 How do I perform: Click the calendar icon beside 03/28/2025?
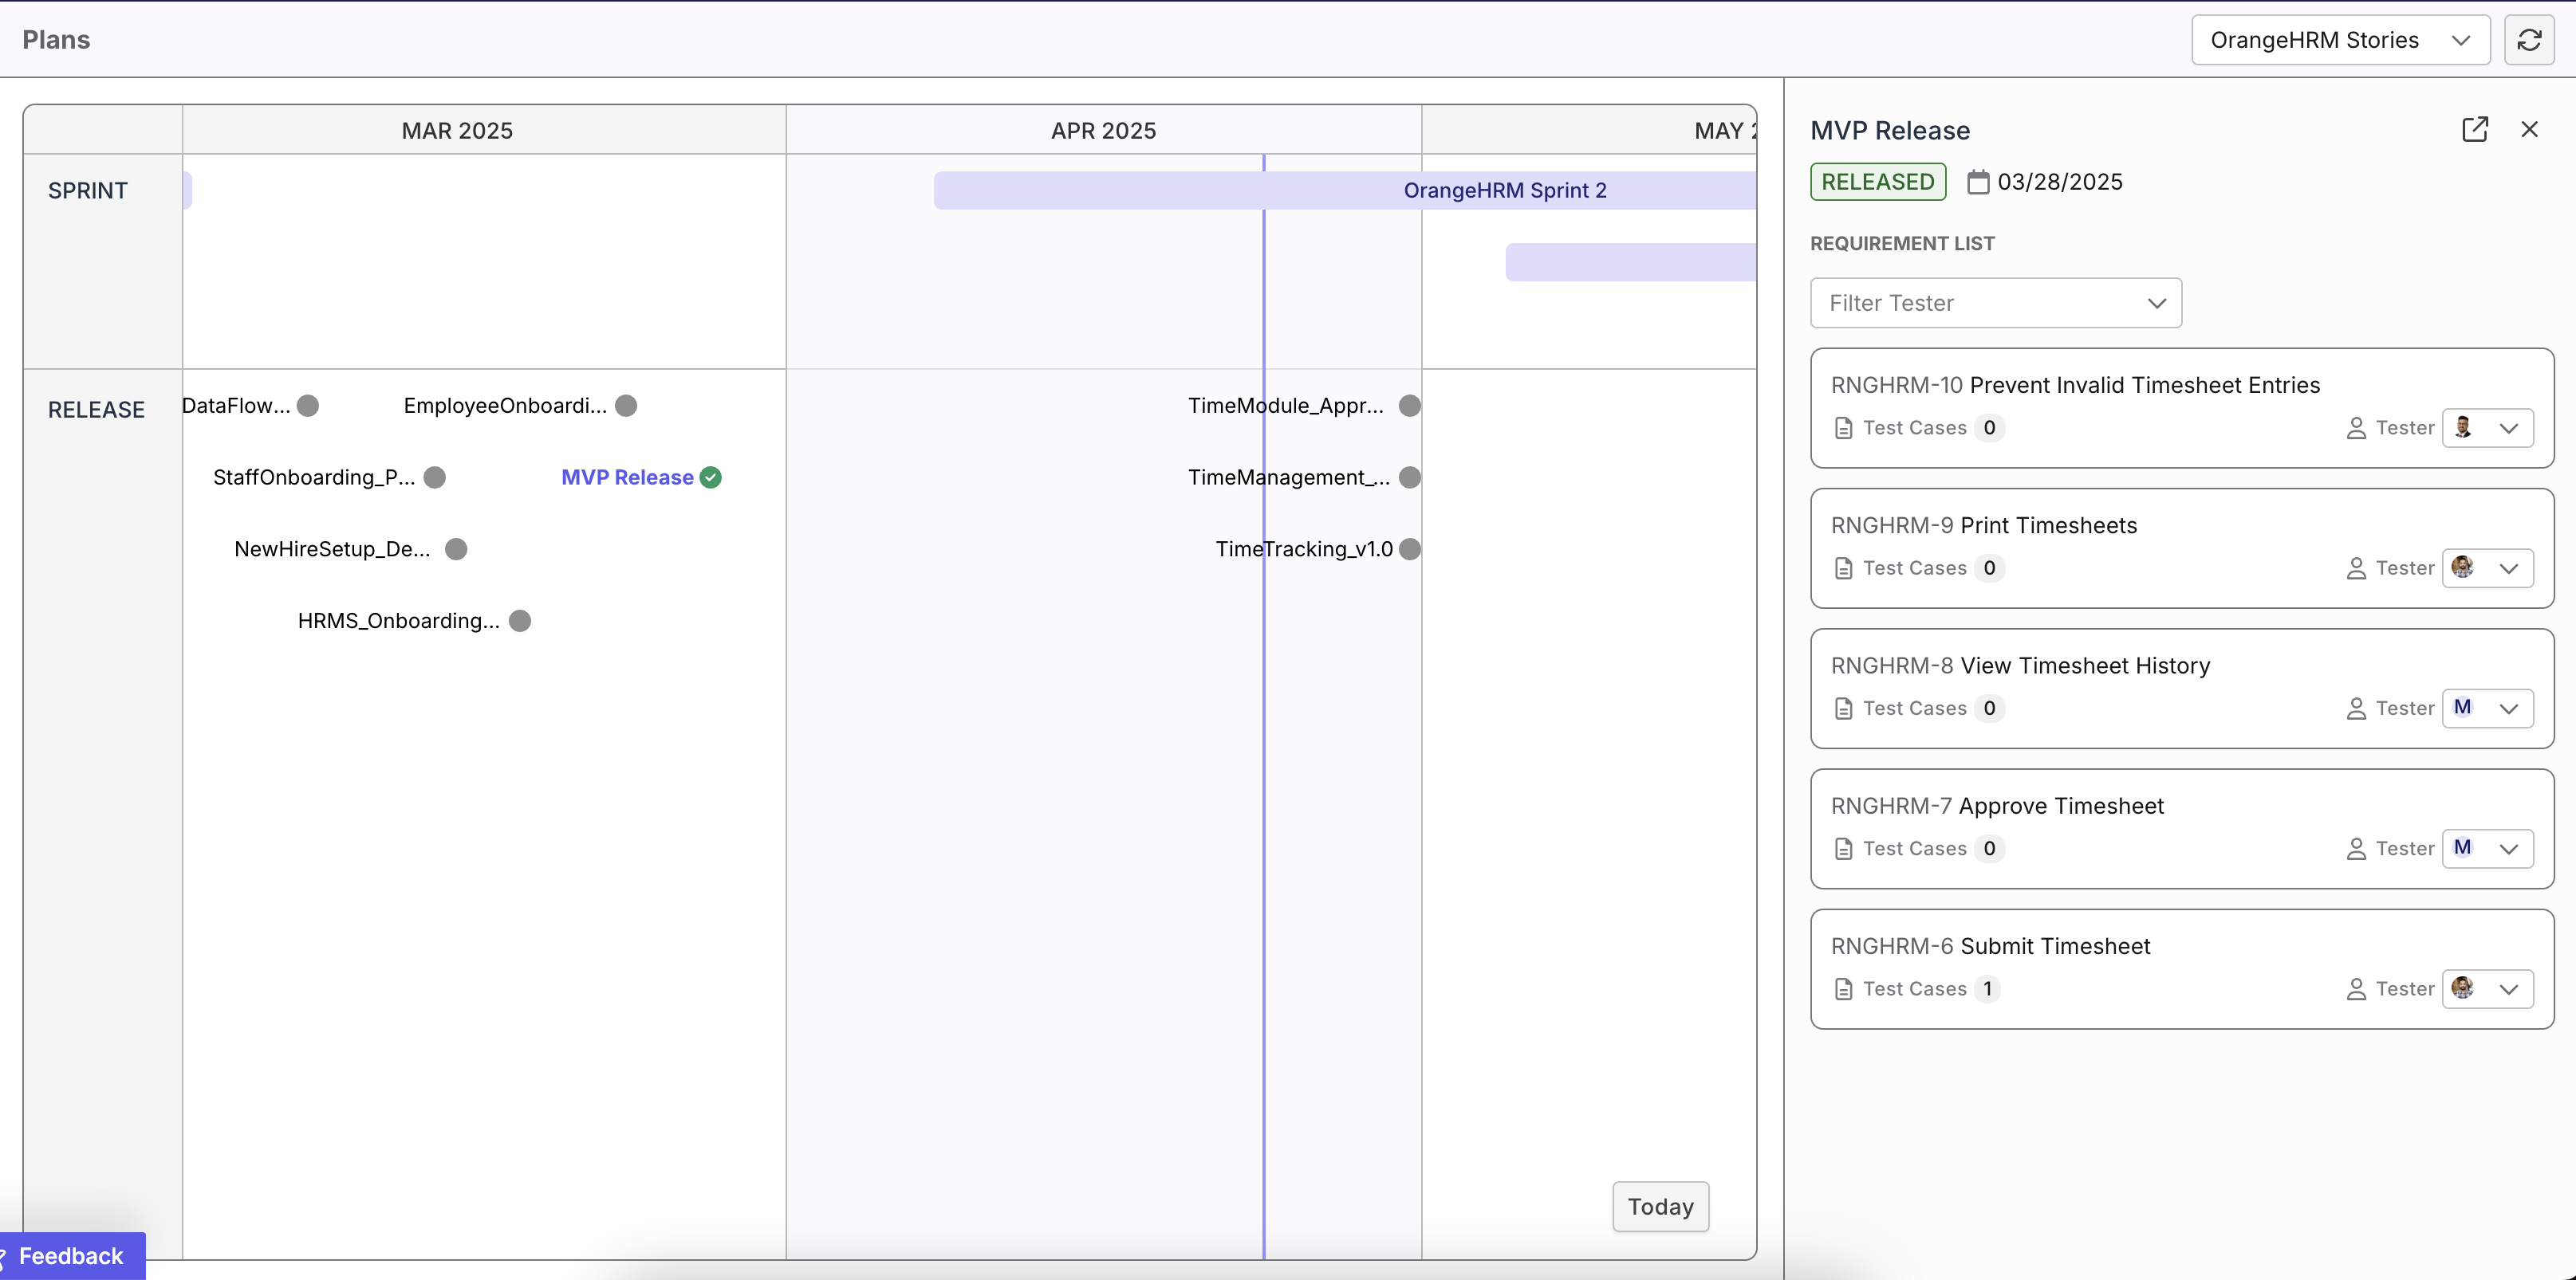pos(1978,181)
